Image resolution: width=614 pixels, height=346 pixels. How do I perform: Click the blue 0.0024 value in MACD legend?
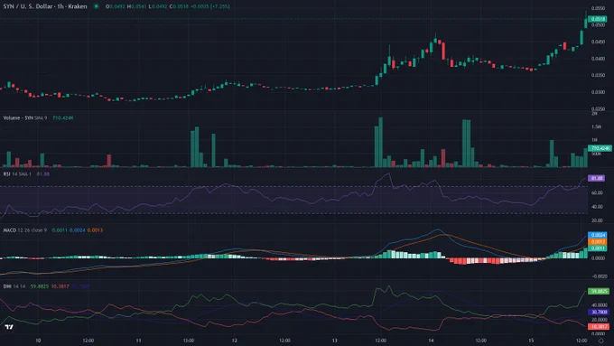77,230
